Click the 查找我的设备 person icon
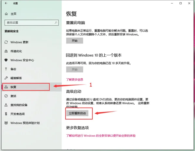 pos(6,105)
